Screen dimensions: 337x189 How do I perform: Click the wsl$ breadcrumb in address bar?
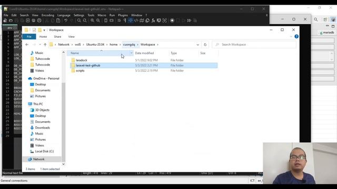[78, 45]
